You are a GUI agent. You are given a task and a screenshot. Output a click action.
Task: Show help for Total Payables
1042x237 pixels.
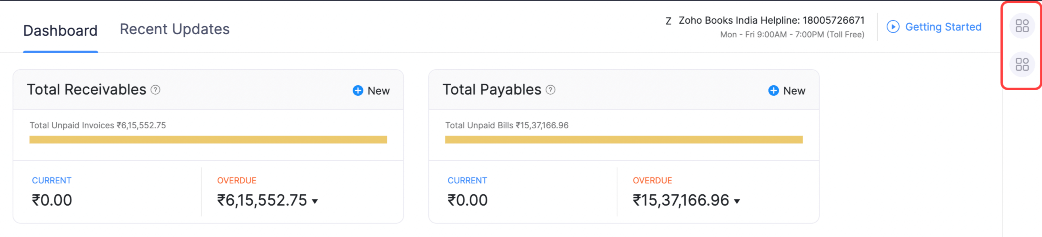(x=550, y=90)
